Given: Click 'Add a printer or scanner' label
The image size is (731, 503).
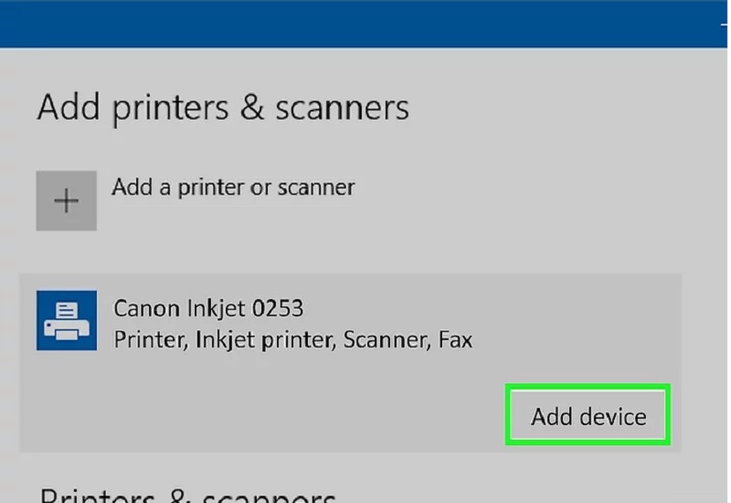Looking at the screenshot, I should tap(233, 187).
